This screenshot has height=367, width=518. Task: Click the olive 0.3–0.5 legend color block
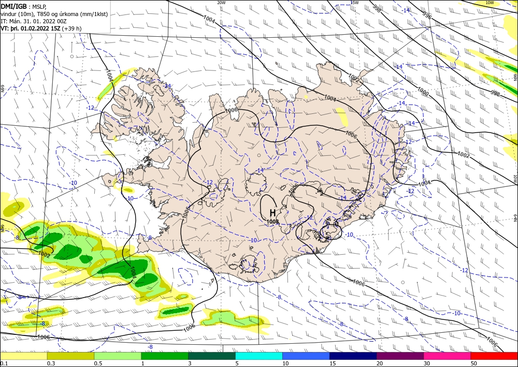coord(70,356)
